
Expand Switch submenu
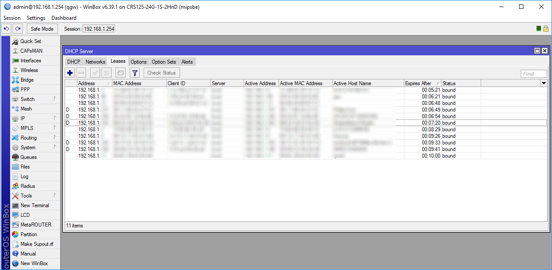pos(35,99)
